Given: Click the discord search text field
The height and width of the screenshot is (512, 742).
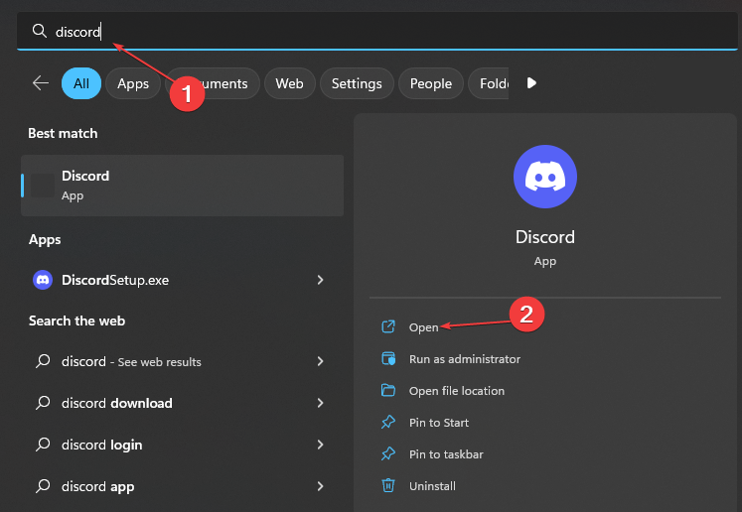Looking at the screenshot, I should (x=377, y=32).
